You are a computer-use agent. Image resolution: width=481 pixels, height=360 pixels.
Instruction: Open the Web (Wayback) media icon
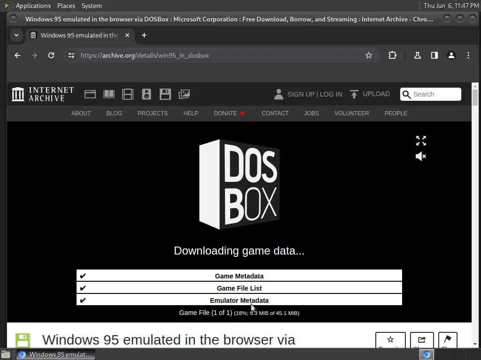90,94
